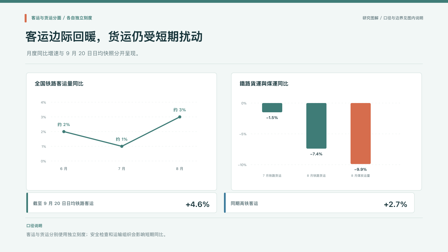Viewport: 448px width, 252px height.
Task: Click chart title 全国铁路客运量同比
Action: [x=59, y=83]
